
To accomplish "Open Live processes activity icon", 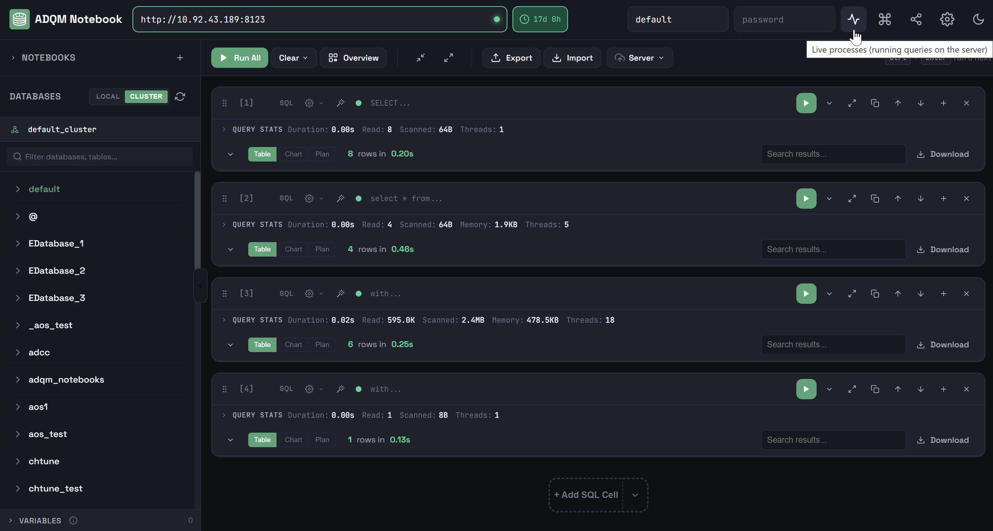I will click(x=853, y=19).
